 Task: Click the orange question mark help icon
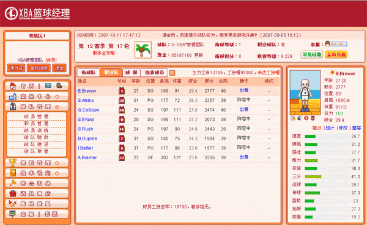(172, 73)
